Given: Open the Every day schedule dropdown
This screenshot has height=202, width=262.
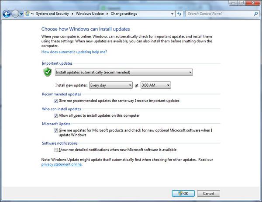Looking at the screenshot, I should coord(111,85).
